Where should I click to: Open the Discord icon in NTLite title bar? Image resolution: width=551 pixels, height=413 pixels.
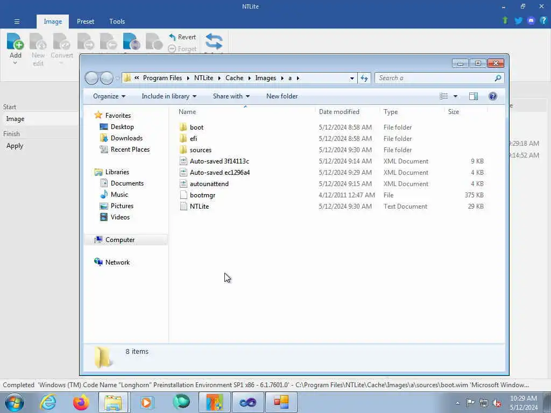[531, 21]
